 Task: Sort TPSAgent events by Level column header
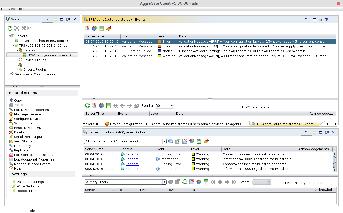[167, 36]
